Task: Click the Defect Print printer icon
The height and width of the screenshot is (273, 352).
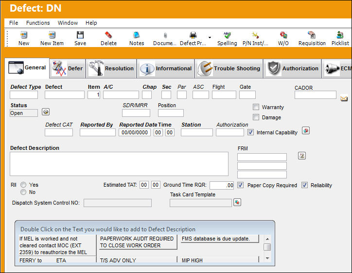Action: (x=193, y=35)
